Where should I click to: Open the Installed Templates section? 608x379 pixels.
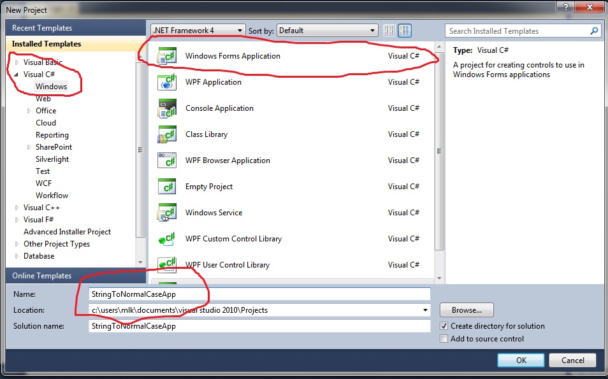[76, 44]
